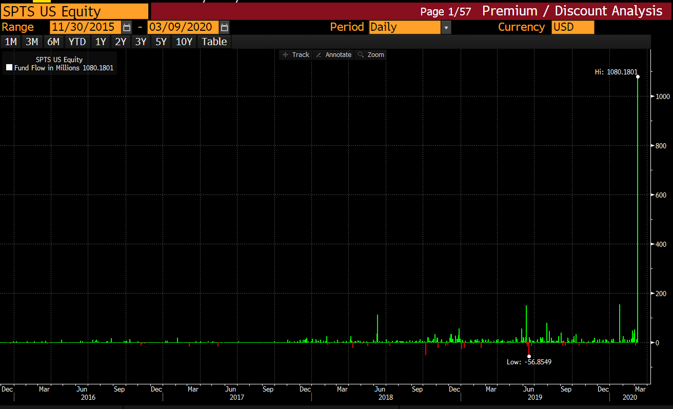Toggle the Fund Flow in Millions legend checkbox
Screen dimensions: 673x409
click(8, 67)
